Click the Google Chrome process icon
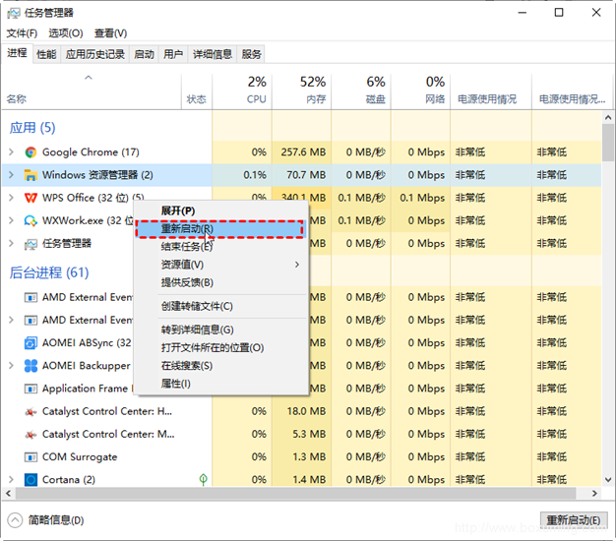The height and width of the screenshot is (541, 616). pos(31,152)
